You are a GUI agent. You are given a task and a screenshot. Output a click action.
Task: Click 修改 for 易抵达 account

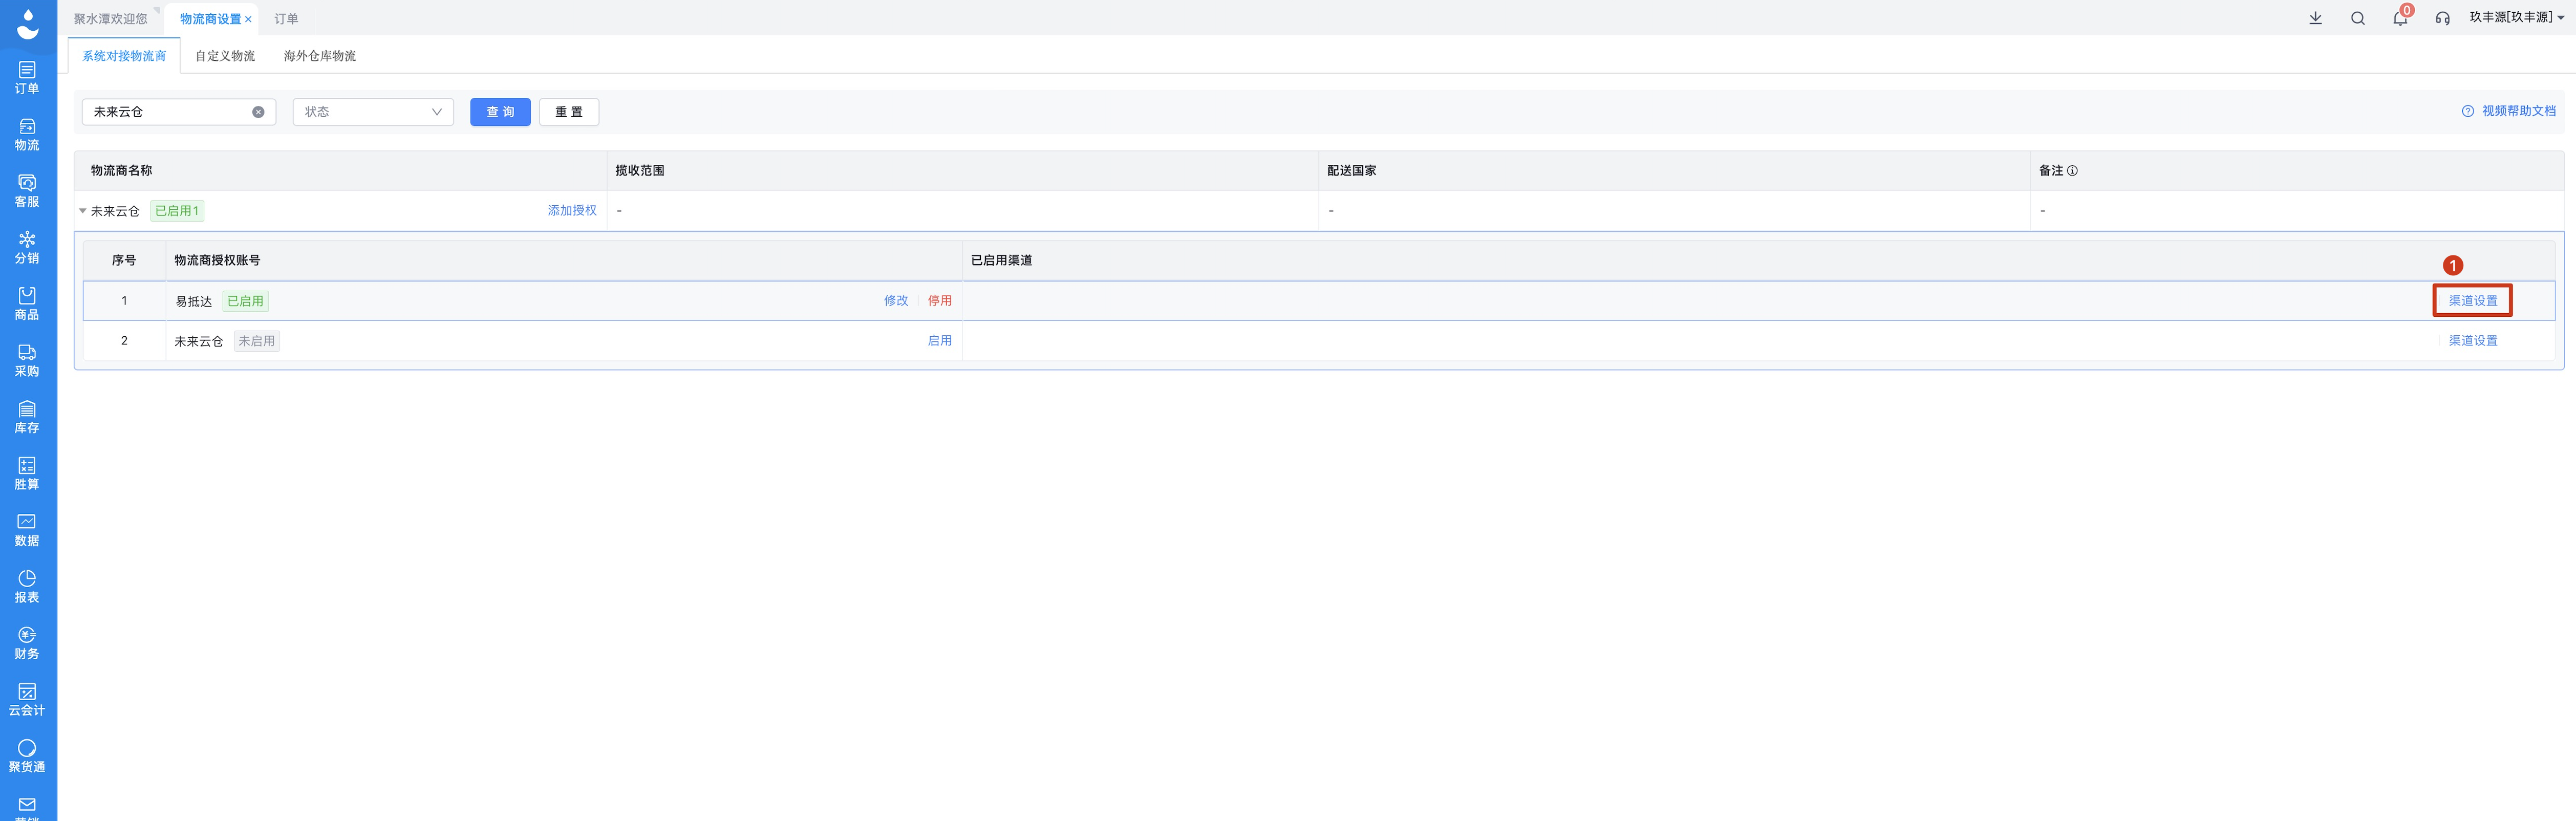click(896, 301)
